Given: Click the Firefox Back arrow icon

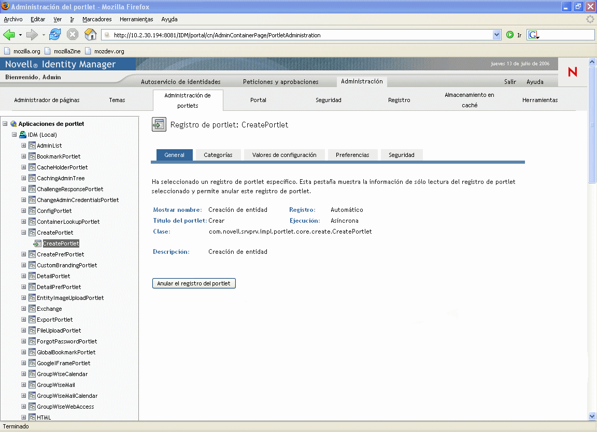Looking at the screenshot, I should coord(9,35).
